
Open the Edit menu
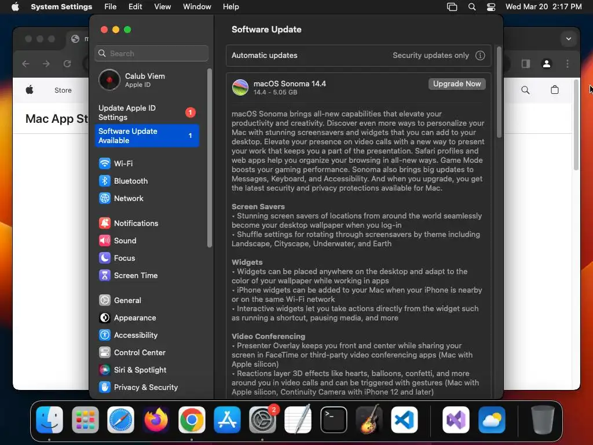click(x=135, y=7)
